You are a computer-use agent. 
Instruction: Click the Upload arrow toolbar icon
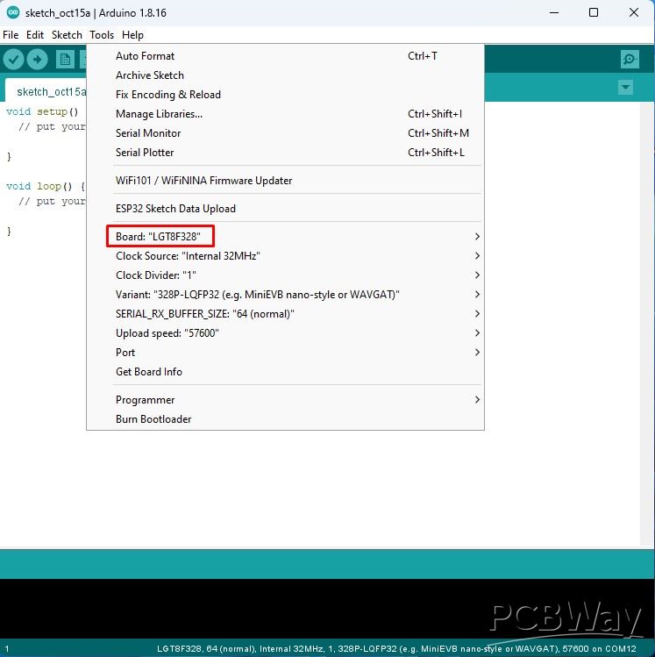(37, 59)
